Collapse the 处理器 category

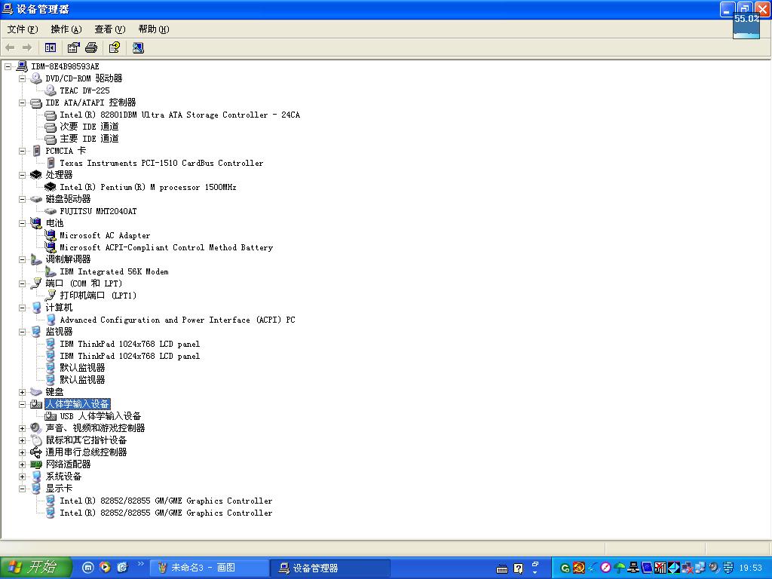pos(22,175)
